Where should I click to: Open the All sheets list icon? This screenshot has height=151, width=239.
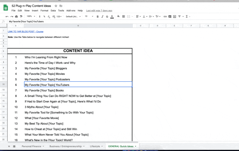tap(14, 146)
